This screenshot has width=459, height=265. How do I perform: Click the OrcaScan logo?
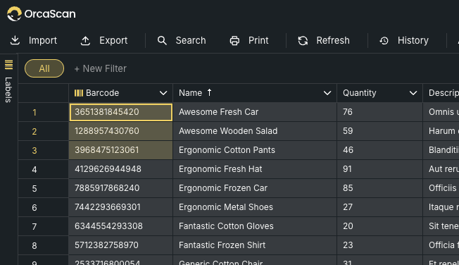42,14
